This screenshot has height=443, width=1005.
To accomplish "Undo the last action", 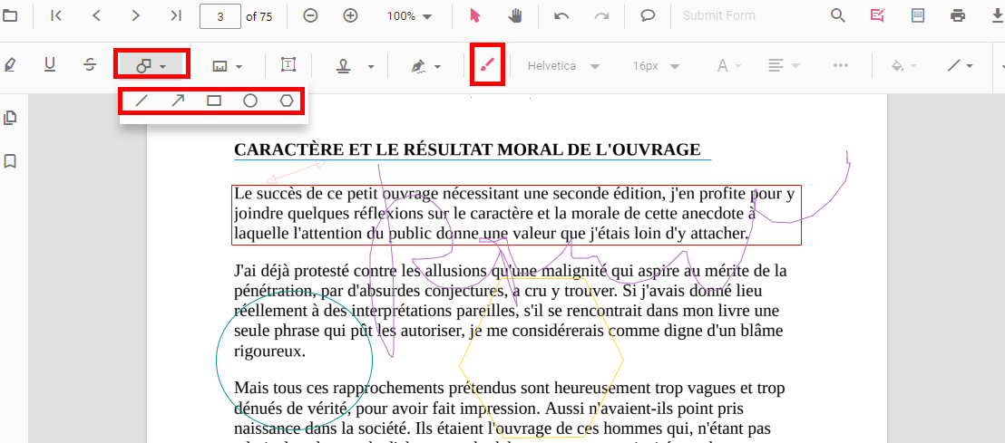I will coord(561,16).
